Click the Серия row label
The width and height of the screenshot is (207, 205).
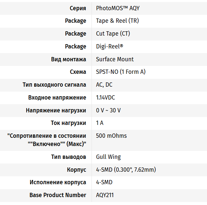[x=78, y=8]
